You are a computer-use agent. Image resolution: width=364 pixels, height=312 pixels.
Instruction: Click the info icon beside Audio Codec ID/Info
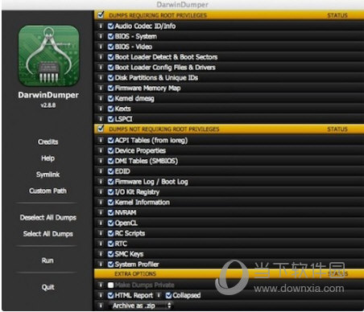coord(101,26)
